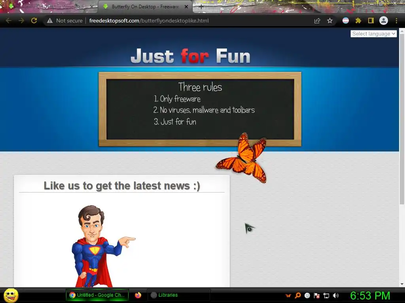The width and height of the screenshot is (405, 303).
Task: Click the share page icon
Action: 317,21
